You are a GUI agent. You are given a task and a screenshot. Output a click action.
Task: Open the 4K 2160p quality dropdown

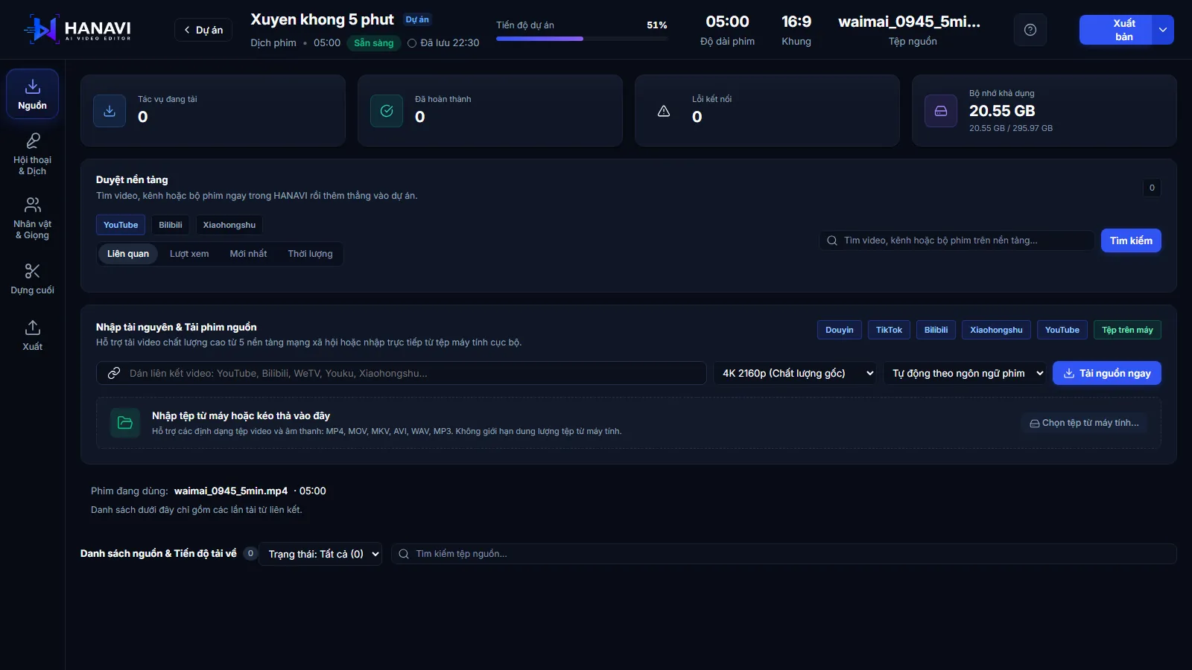[796, 373]
